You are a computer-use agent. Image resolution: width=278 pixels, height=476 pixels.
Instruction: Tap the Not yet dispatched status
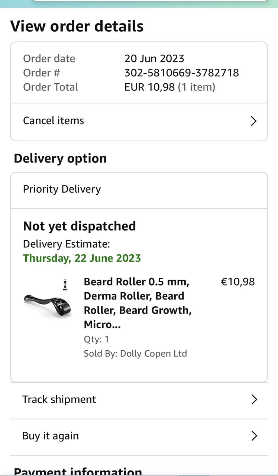[80, 226]
